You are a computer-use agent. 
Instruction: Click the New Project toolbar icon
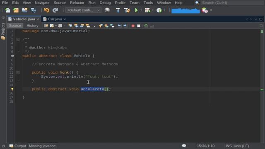click(x=16, y=10)
